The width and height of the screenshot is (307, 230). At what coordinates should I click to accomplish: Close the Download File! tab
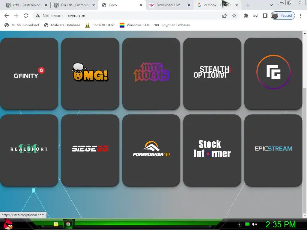point(189,5)
